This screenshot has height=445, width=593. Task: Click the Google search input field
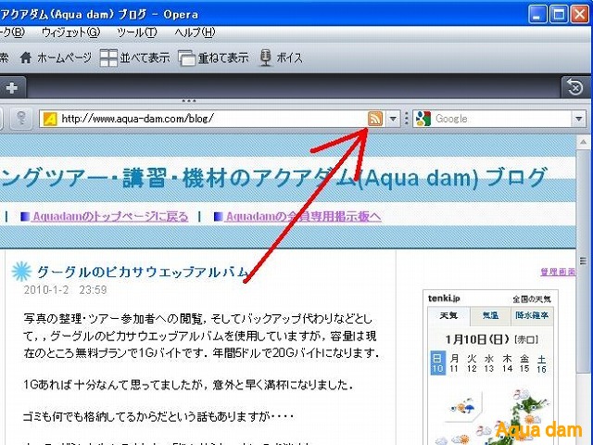[502, 119]
